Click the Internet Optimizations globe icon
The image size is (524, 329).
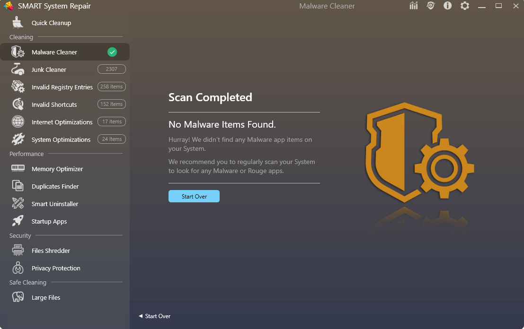(x=18, y=122)
